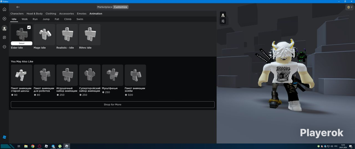Select the Mage Idle animation thumbnail
Viewport: 355px width, 149px height.
point(44,34)
